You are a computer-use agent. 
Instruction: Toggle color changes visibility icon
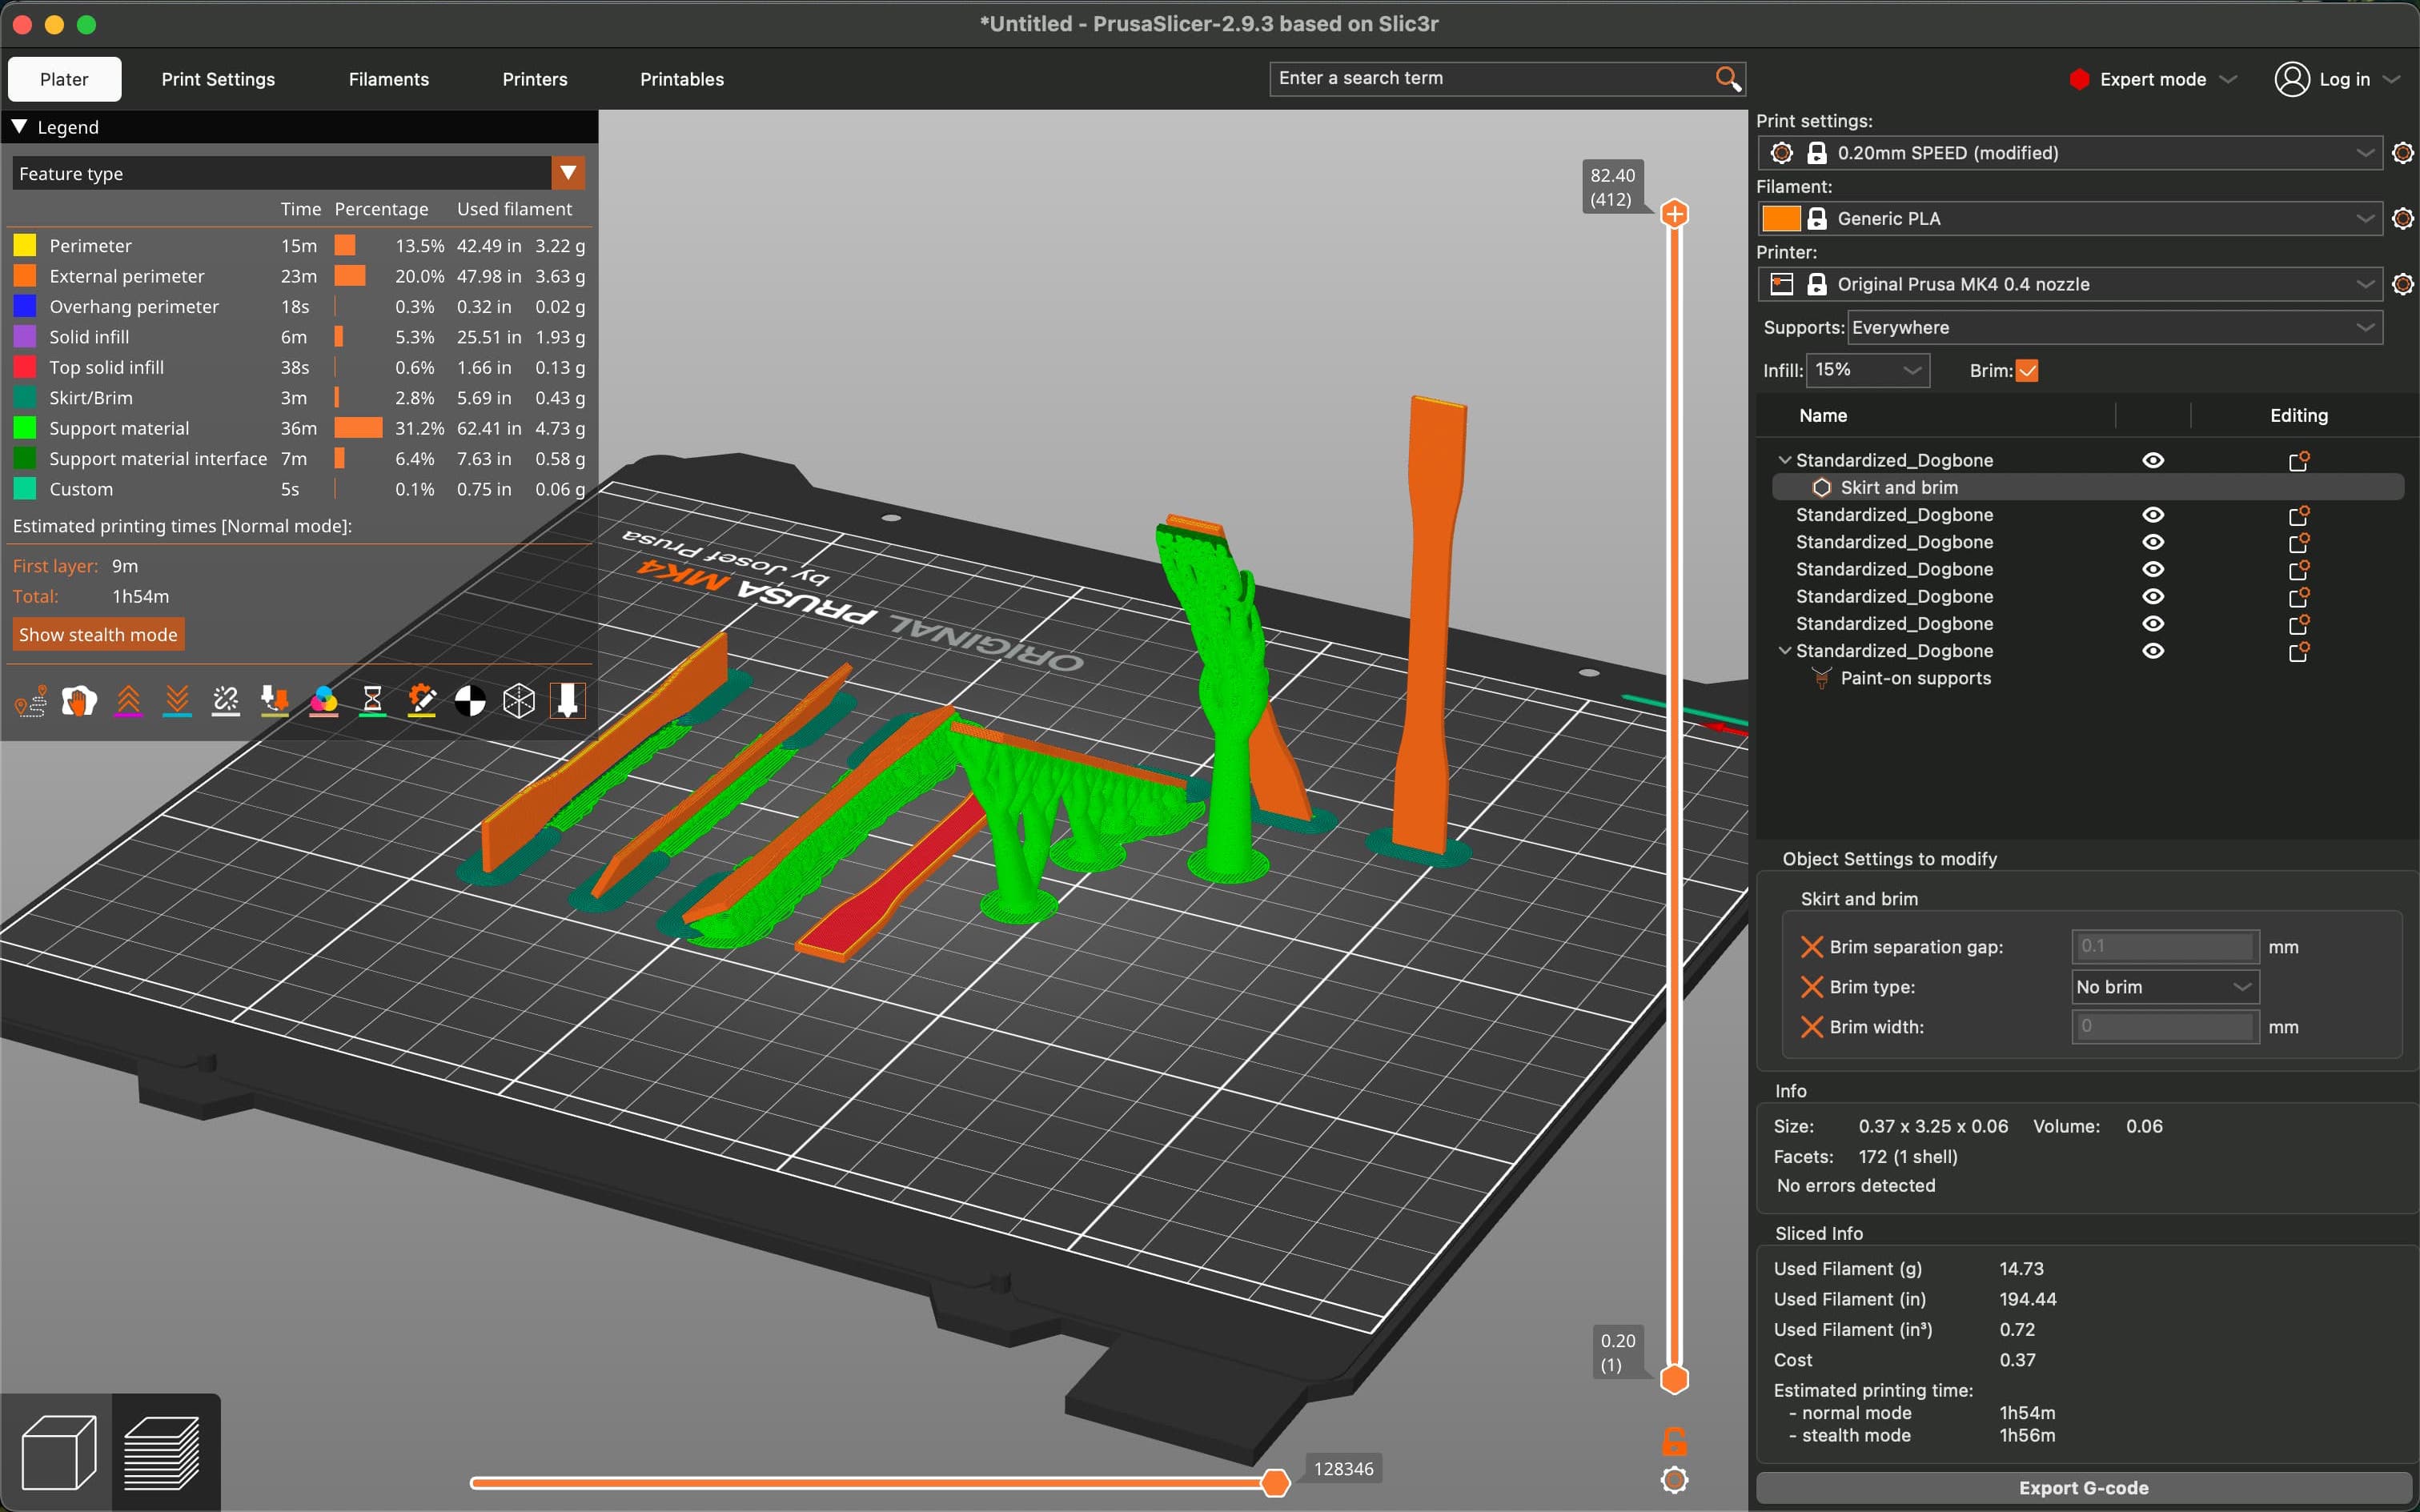click(x=324, y=701)
